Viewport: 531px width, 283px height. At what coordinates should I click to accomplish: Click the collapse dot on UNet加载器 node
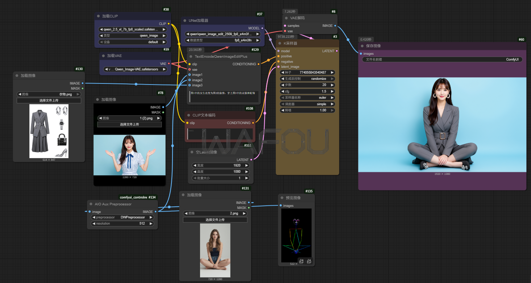185,21
